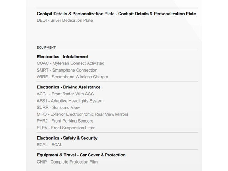Click AFS1 Adaptive Headlights System entry
228x171 pixels.
70,101
